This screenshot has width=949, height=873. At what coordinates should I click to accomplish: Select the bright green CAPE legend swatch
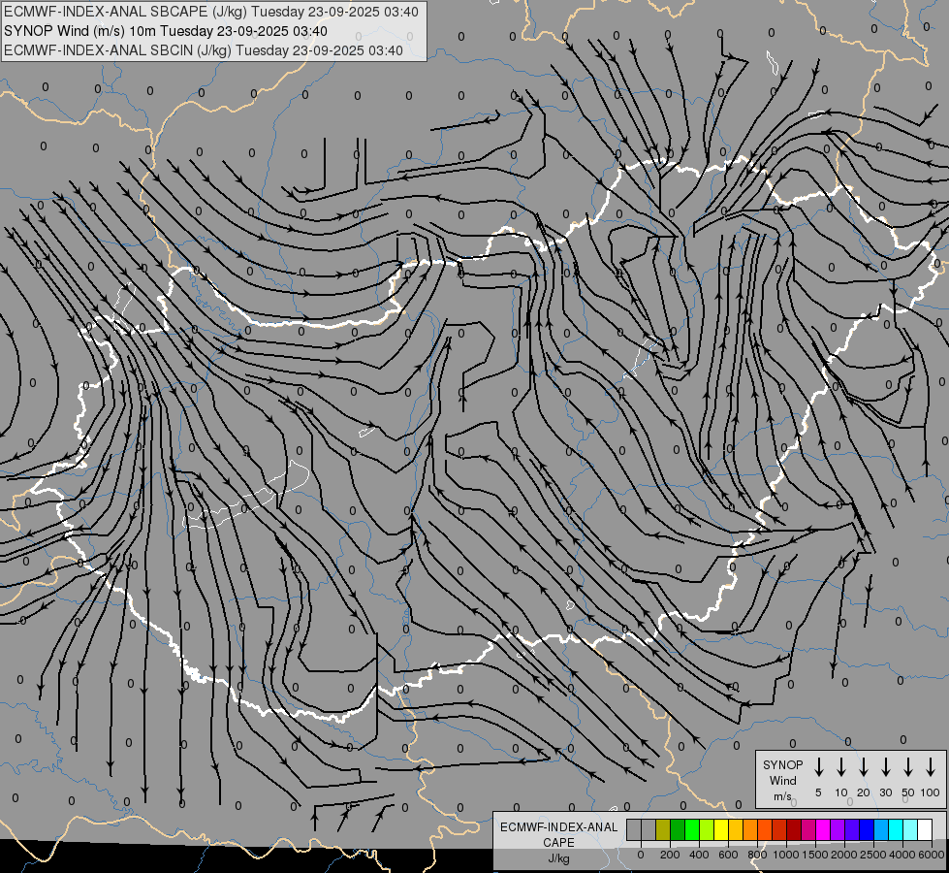[692, 830]
